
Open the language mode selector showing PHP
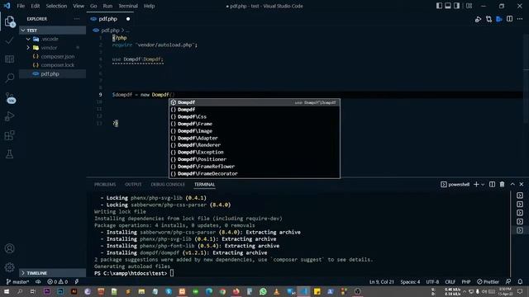click(466, 281)
